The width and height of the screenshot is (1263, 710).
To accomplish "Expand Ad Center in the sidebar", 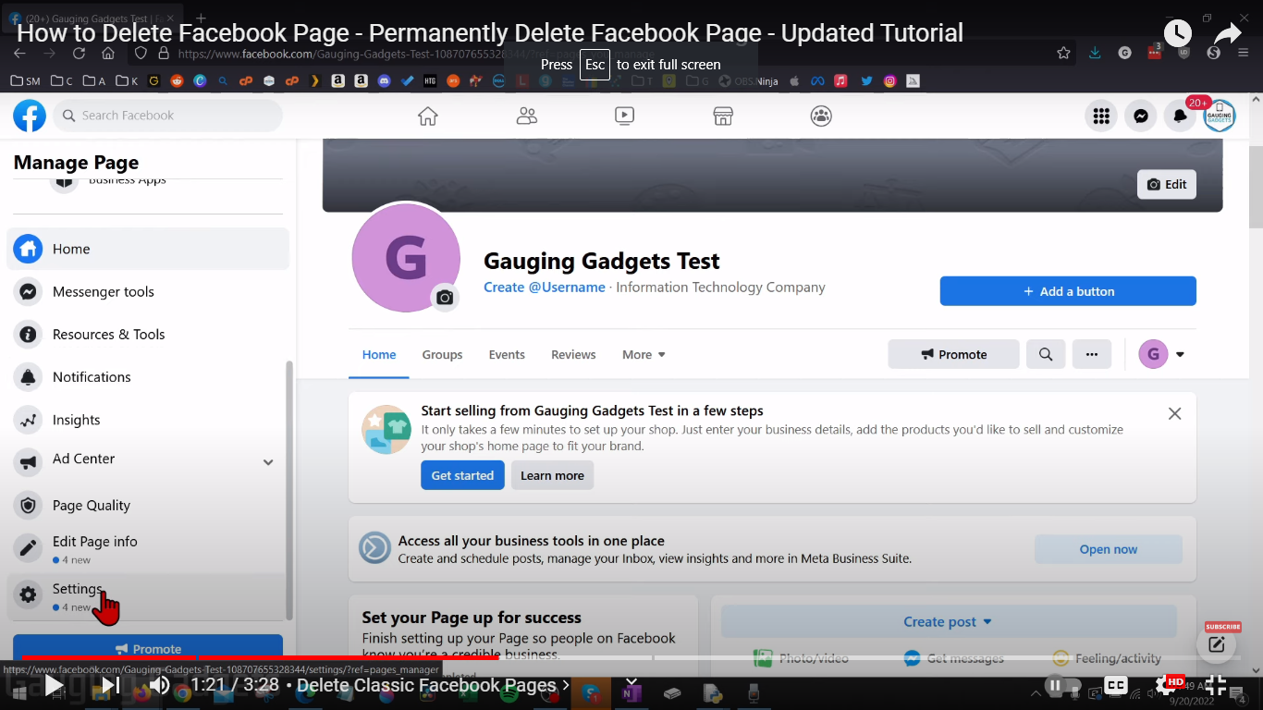I will (x=267, y=461).
